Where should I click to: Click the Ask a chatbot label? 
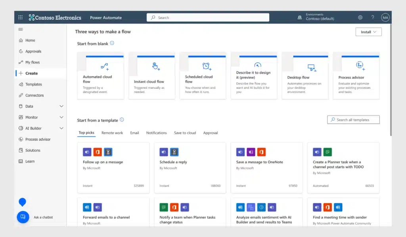(x=43, y=217)
